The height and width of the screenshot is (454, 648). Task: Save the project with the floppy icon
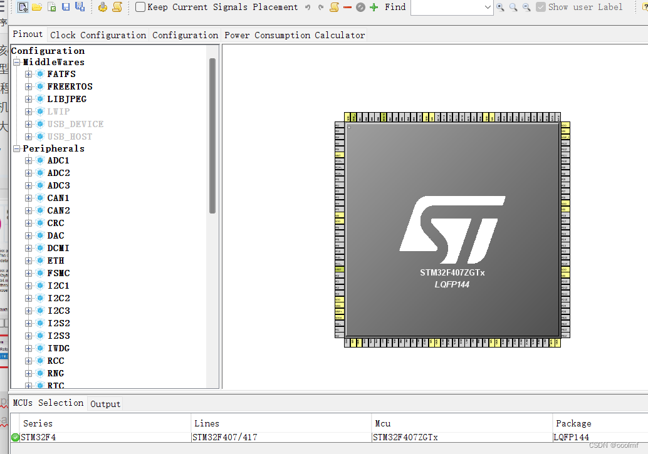point(66,7)
